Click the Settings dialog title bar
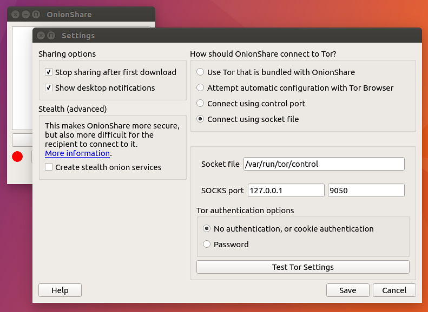This screenshot has width=428, height=312. [x=227, y=36]
